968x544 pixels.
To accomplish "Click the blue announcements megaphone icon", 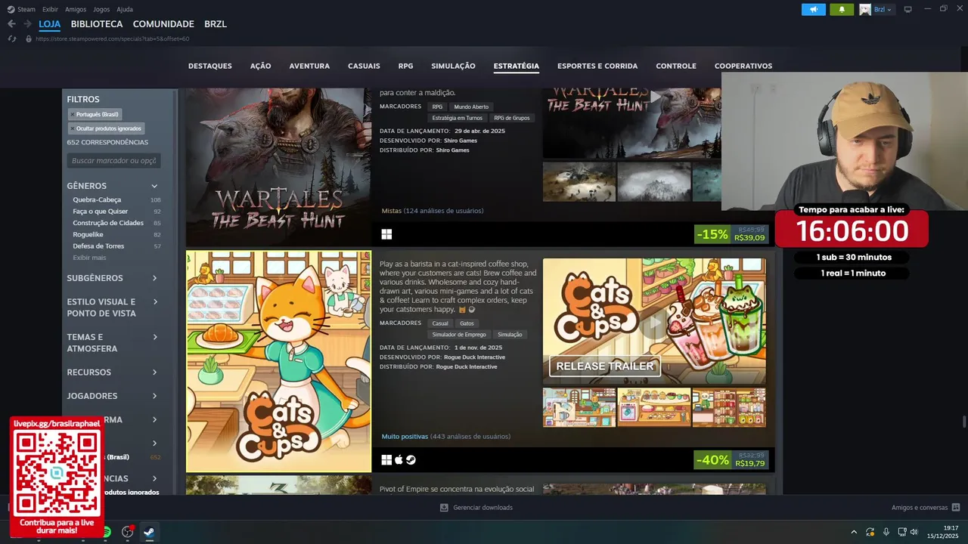I will tap(813, 9).
